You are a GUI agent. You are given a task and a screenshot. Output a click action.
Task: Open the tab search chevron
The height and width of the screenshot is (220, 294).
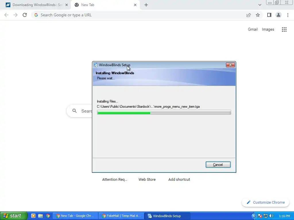point(260,5)
